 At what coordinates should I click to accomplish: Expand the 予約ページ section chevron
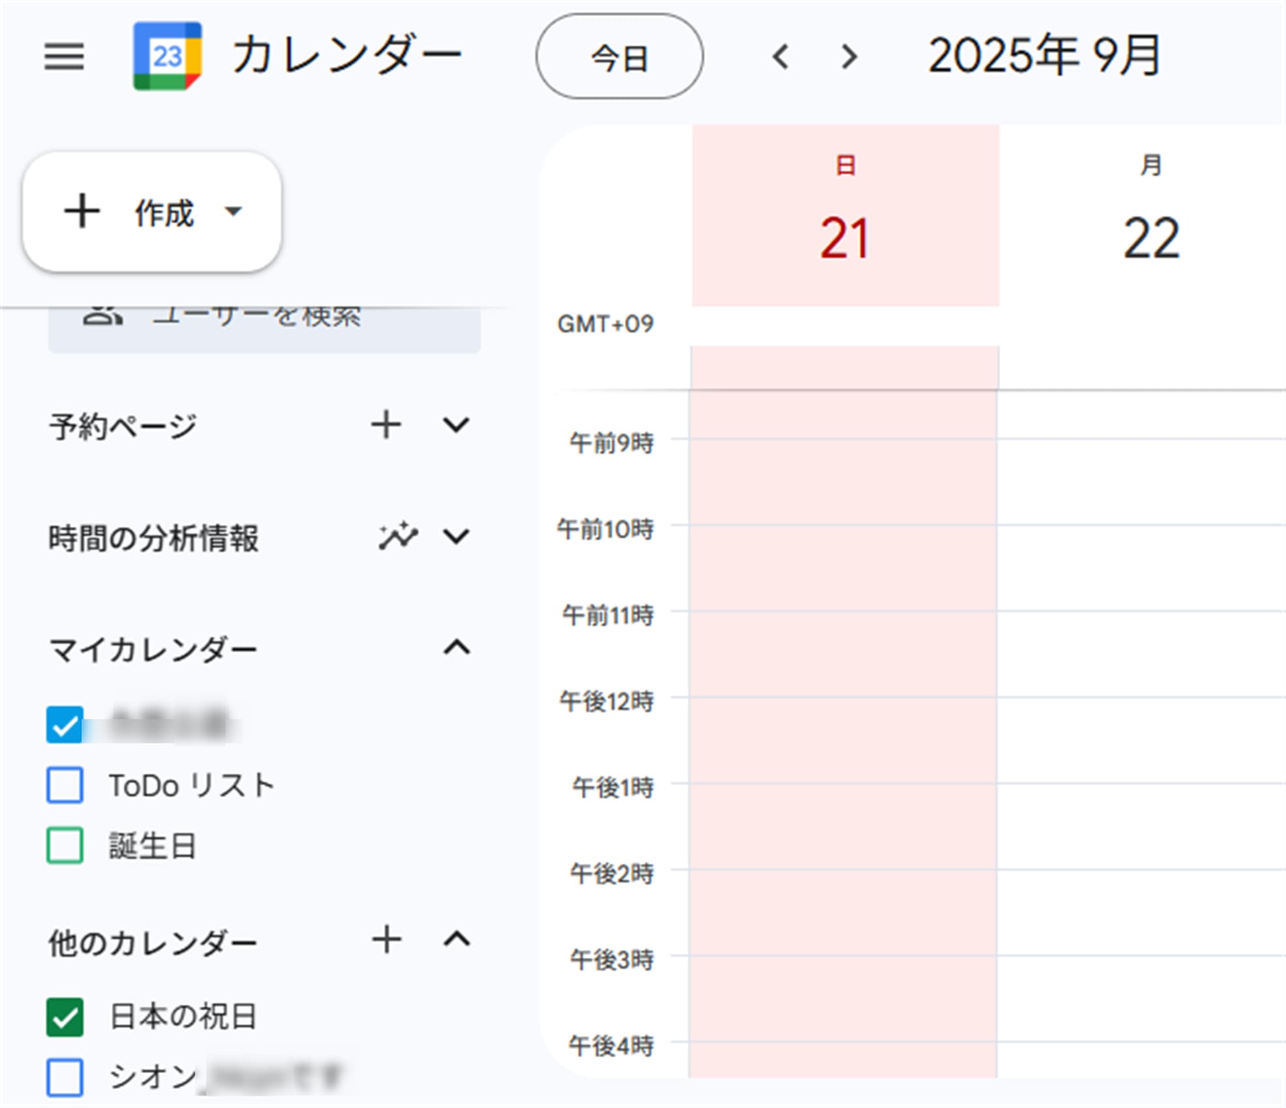point(456,425)
